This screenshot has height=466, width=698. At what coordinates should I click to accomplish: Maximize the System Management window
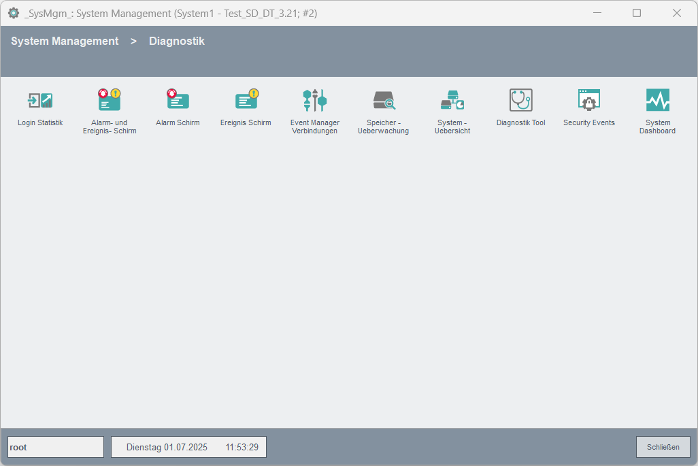pyautogui.click(x=637, y=13)
